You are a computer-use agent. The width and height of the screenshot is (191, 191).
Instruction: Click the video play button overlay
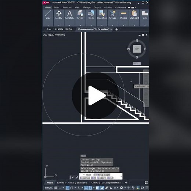click(95, 95)
